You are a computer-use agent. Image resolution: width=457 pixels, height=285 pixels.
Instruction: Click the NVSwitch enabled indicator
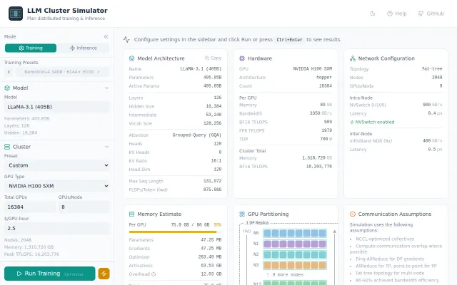pyautogui.click(x=372, y=122)
